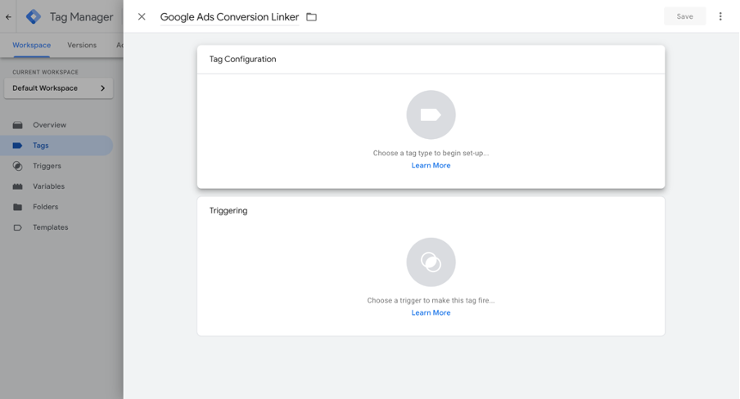740x399 pixels.
Task: Click the Variables icon in sidebar
Action: [x=18, y=186]
